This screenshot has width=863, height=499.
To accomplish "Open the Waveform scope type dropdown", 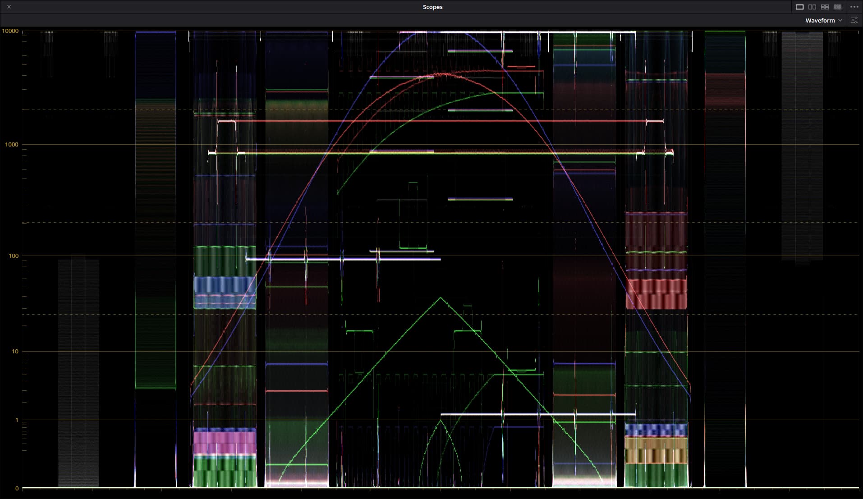I will click(x=820, y=20).
